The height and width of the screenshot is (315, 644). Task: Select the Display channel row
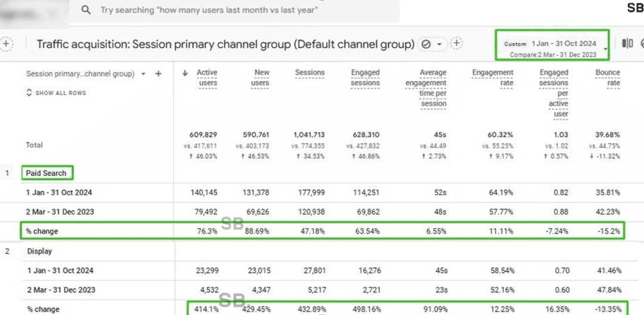point(40,251)
